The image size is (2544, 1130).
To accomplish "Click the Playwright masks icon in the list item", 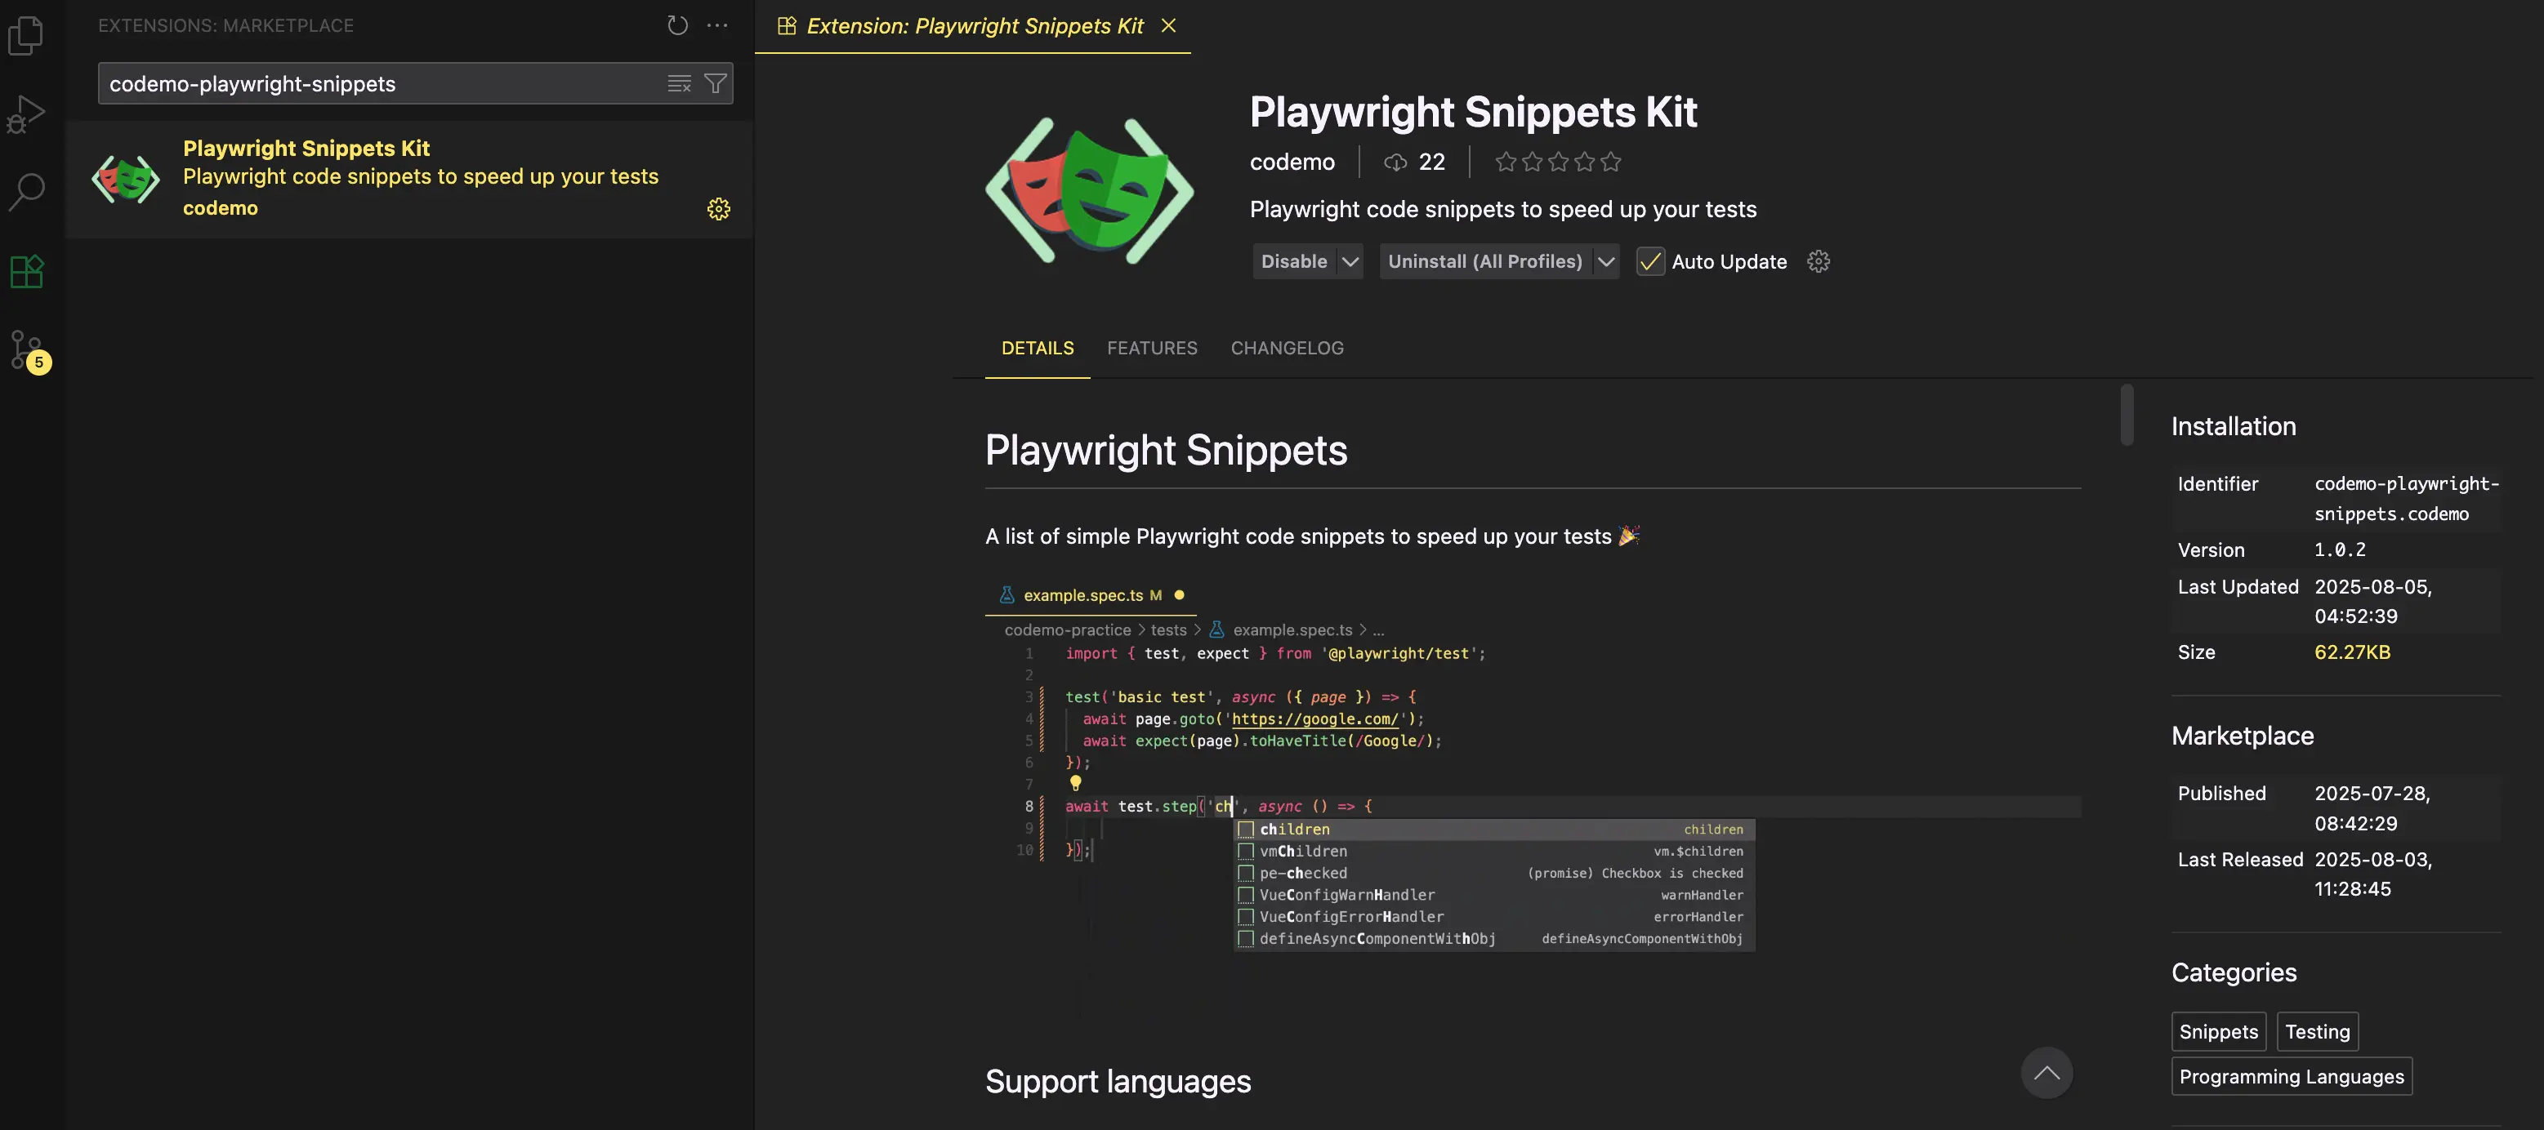I will [x=126, y=180].
